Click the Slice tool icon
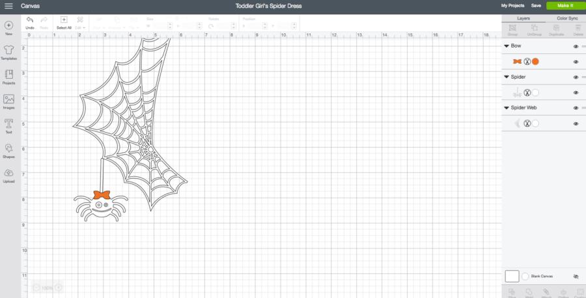Screen dimensions: 586x298 click(512, 293)
